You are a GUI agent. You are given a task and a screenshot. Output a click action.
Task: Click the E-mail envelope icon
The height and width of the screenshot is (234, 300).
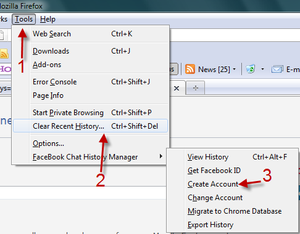coord(277,70)
